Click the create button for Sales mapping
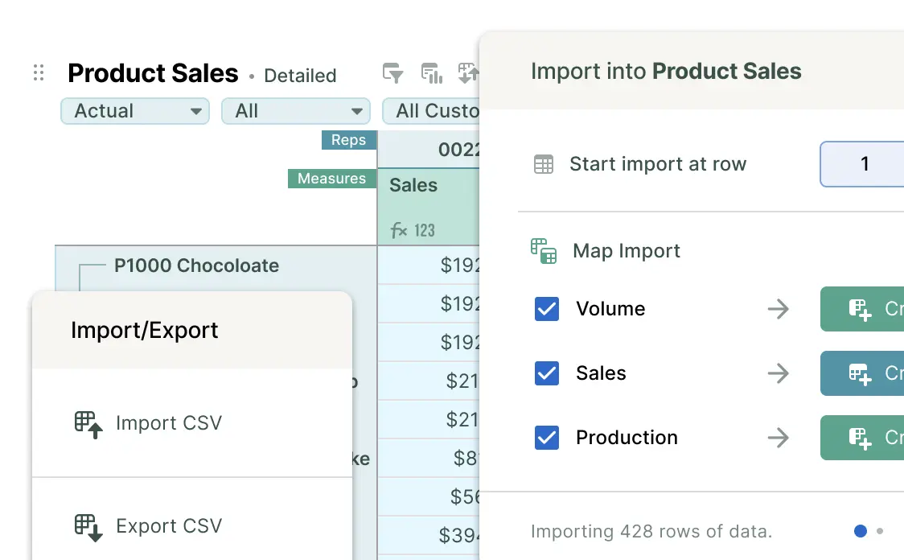Image resolution: width=904 pixels, height=560 pixels. [x=862, y=373]
